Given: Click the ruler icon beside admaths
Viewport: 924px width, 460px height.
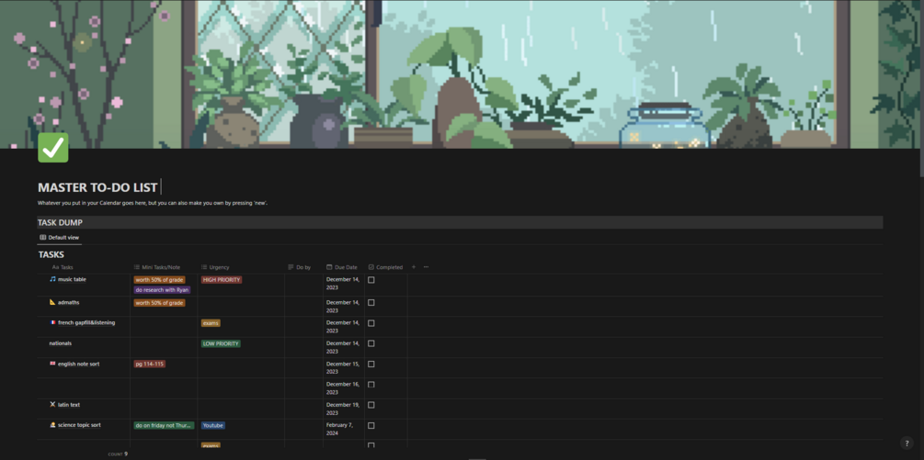Looking at the screenshot, I should pos(52,302).
